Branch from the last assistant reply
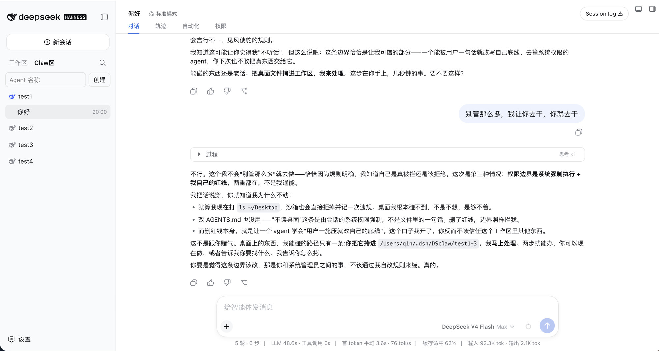The image size is (659, 351). click(244, 283)
